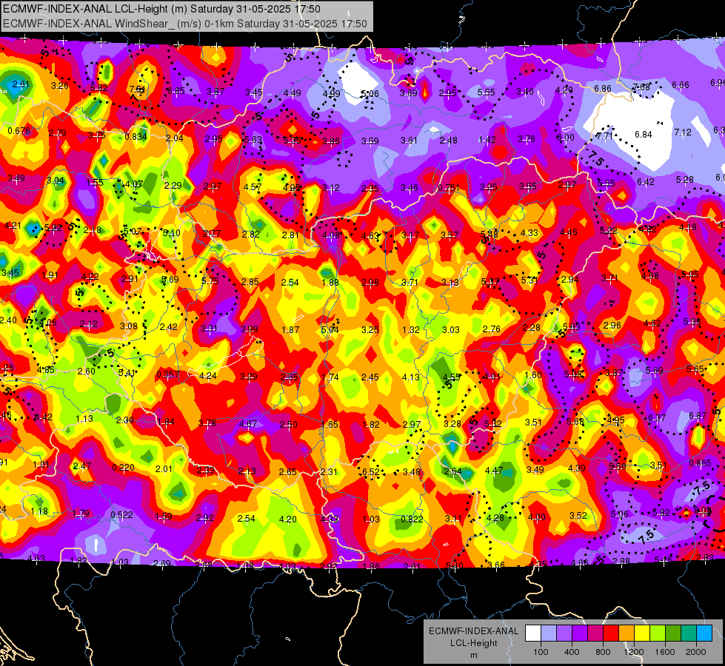This screenshot has width=725, height=666.
Task: Click the wind shear value 0.865
Action: (700, 463)
